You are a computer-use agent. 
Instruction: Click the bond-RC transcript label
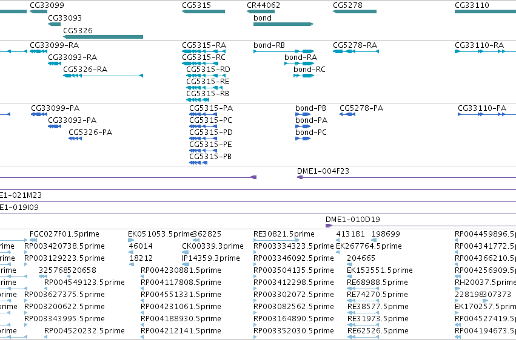click(x=309, y=70)
